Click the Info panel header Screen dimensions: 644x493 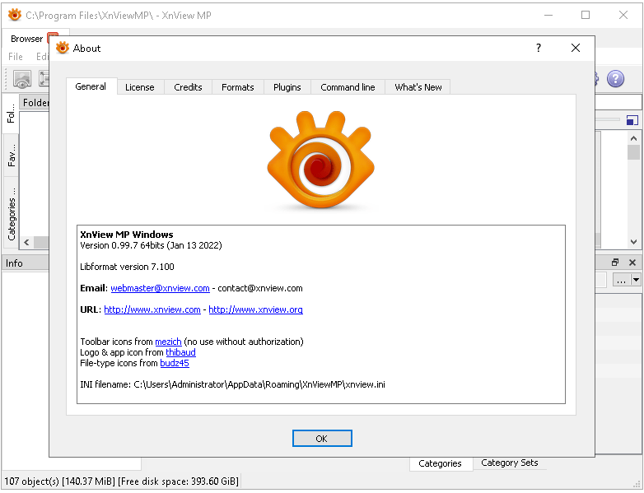click(26, 263)
